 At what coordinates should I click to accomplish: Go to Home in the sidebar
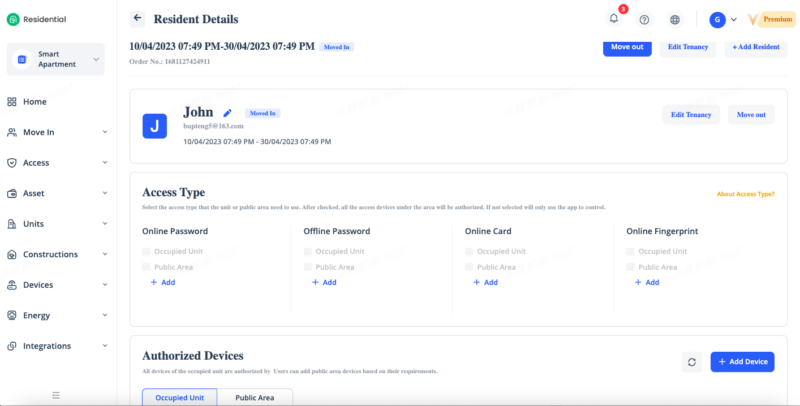[35, 102]
